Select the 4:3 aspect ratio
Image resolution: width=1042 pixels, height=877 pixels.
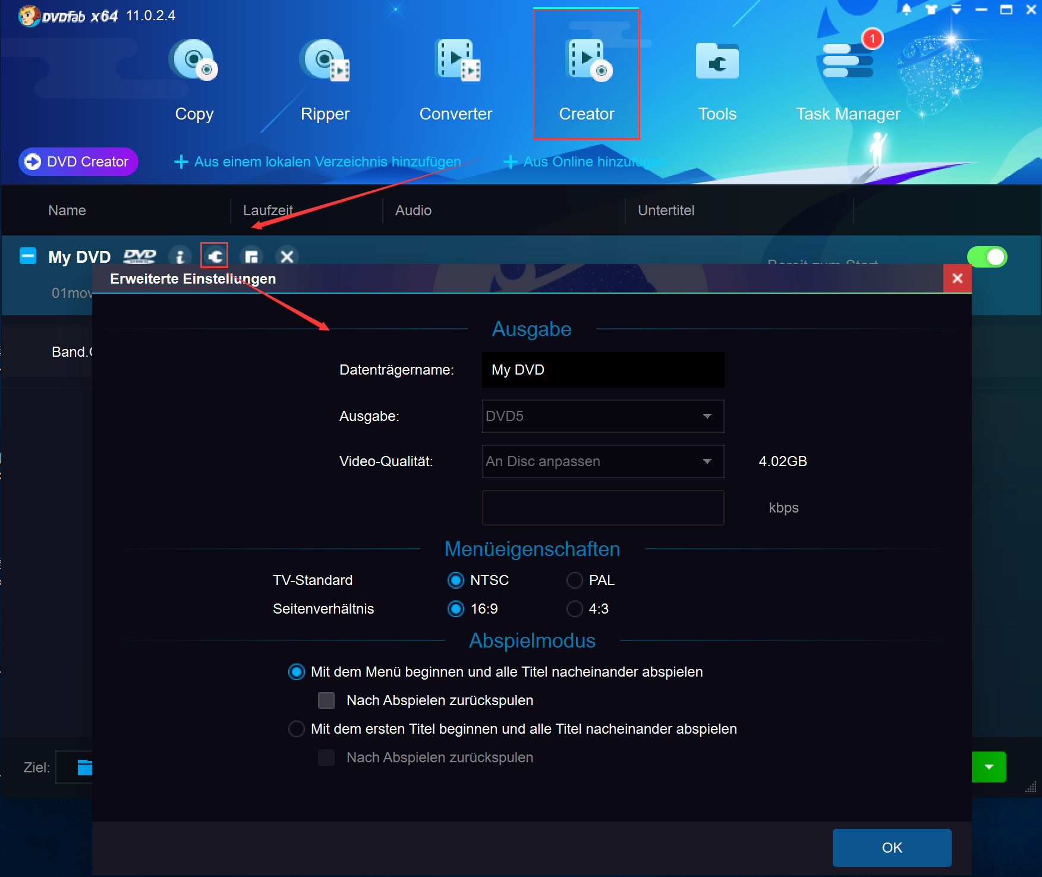pyautogui.click(x=574, y=609)
